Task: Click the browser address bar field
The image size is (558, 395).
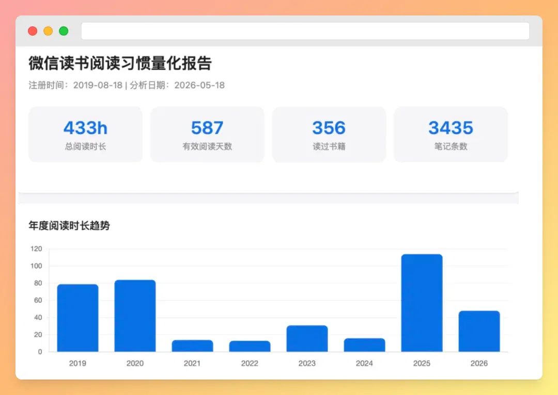Action: pyautogui.click(x=305, y=31)
